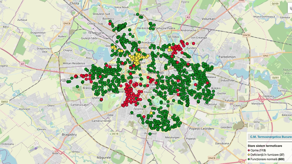The width and height of the screenshot is (292, 164).
Task: Click the Danubiana label
Action: pos(222,143)
